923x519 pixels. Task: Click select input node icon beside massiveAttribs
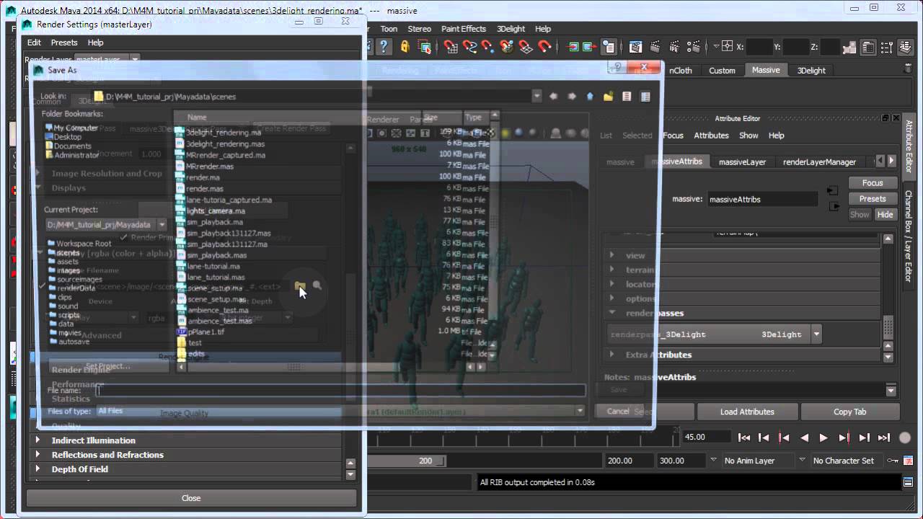833,190
